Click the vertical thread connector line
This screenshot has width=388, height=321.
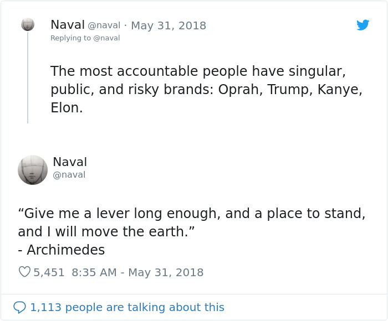pyautogui.click(x=28, y=77)
